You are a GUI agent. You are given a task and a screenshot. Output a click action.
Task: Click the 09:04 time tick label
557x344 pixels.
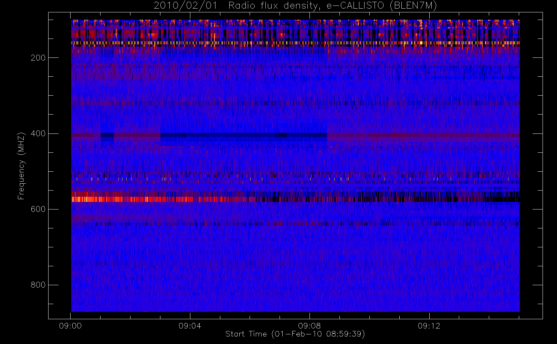tap(190, 326)
